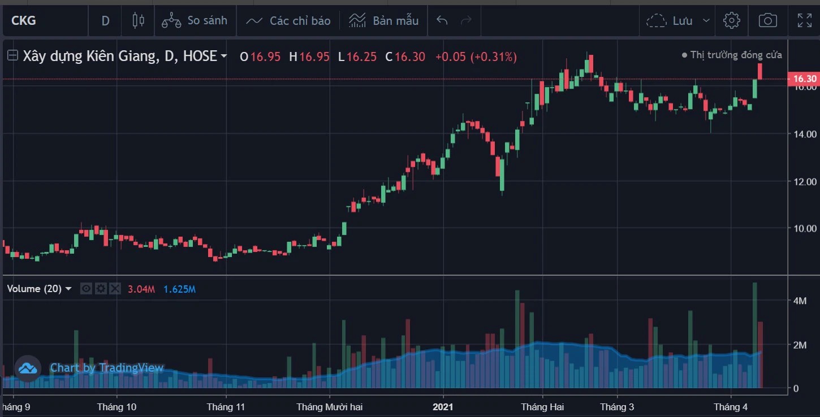This screenshot has width=820, height=417.
Task: Hide the Volume indicator with eye icon
Action: click(86, 289)
